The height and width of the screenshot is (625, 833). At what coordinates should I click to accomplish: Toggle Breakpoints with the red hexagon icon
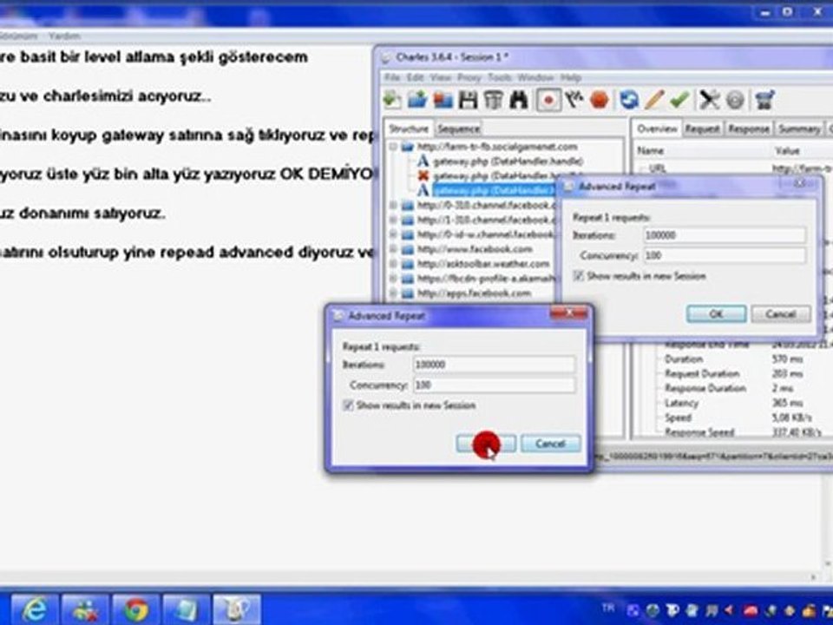pos(600,99)
